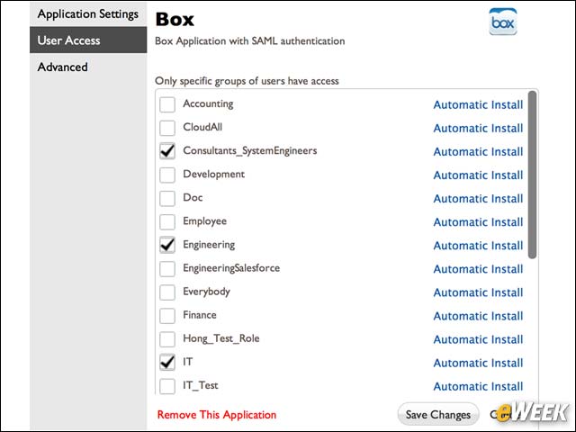Click Automatic Install for Everybody
Image resolution: width=576 pixels, height=432 pixels.
pos(478,292)
